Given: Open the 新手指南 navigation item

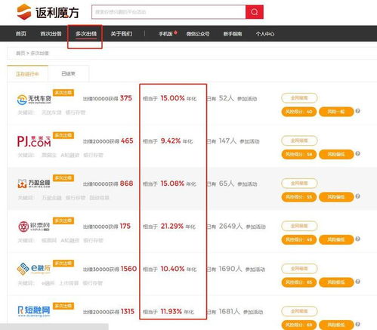Looking at the screenshot, I should point(233,34).
